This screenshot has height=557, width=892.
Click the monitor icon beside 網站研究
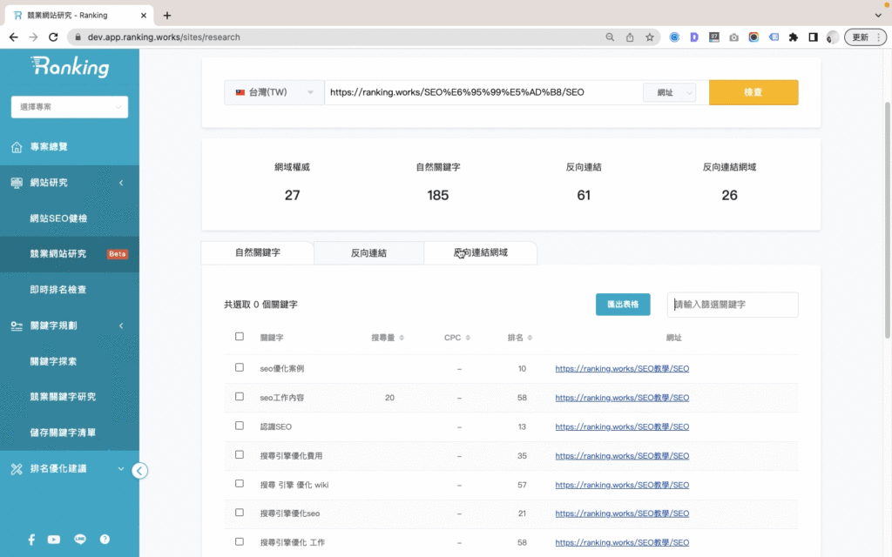pyautogui.click(x=17, y=183)
